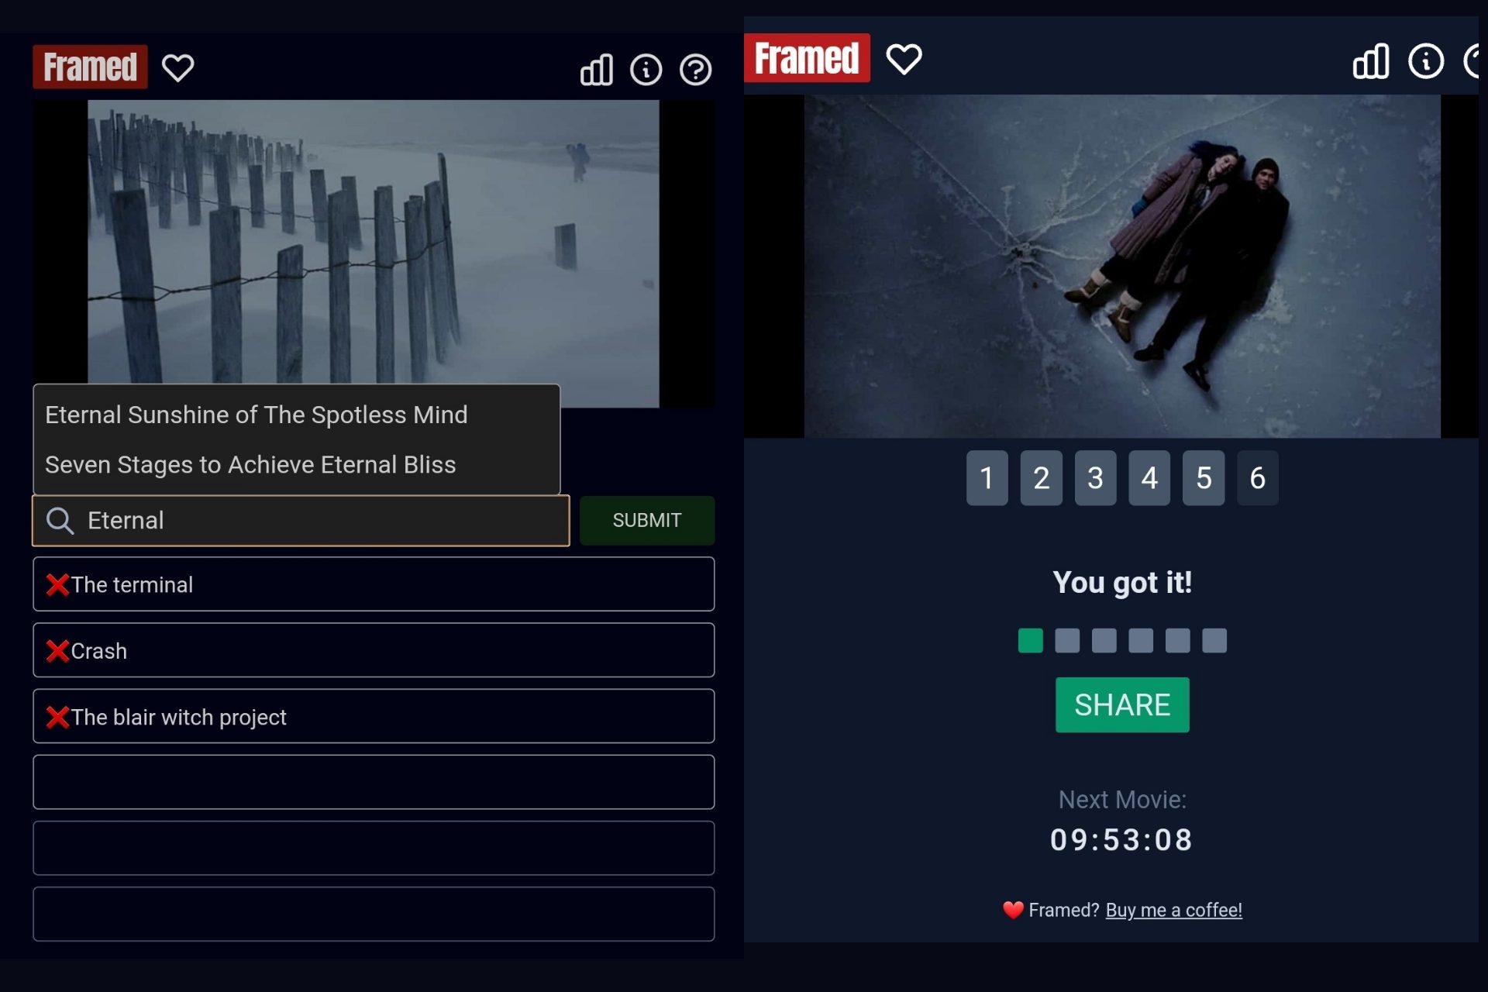The height and width of the screenshot is (992, 1488).
Task: Open info icon in left panel
Action: pos(646,70)
